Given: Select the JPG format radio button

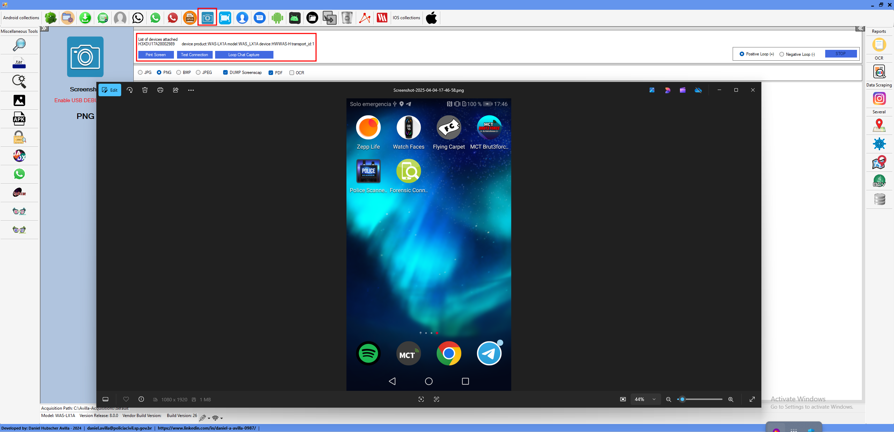Looking at the screenshot, I should pyautogui.click(x=140, y=73).
